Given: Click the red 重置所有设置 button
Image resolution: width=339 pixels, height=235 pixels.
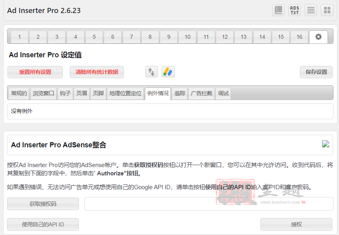Looking at the screenshot, I should coord(35,72).
